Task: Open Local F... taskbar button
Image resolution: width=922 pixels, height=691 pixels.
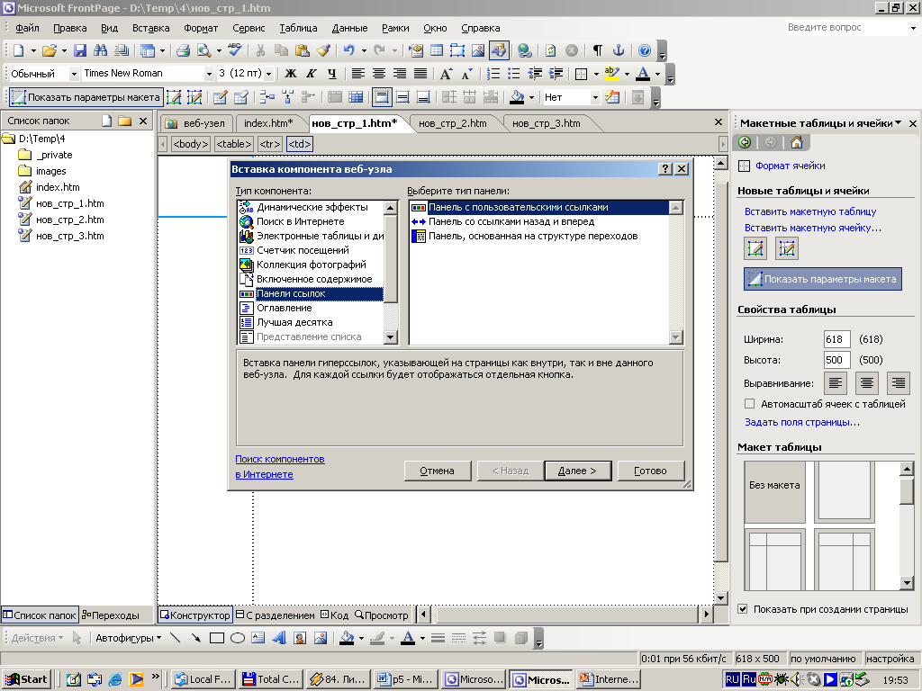Action: click(204, 679)
